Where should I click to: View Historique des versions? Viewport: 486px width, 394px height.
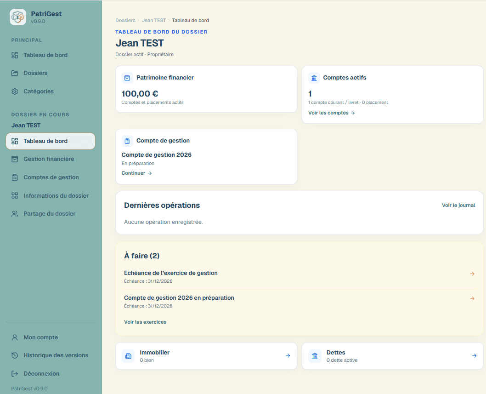[x=51, y=355]
